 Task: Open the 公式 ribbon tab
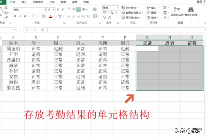tap(52, 2)
